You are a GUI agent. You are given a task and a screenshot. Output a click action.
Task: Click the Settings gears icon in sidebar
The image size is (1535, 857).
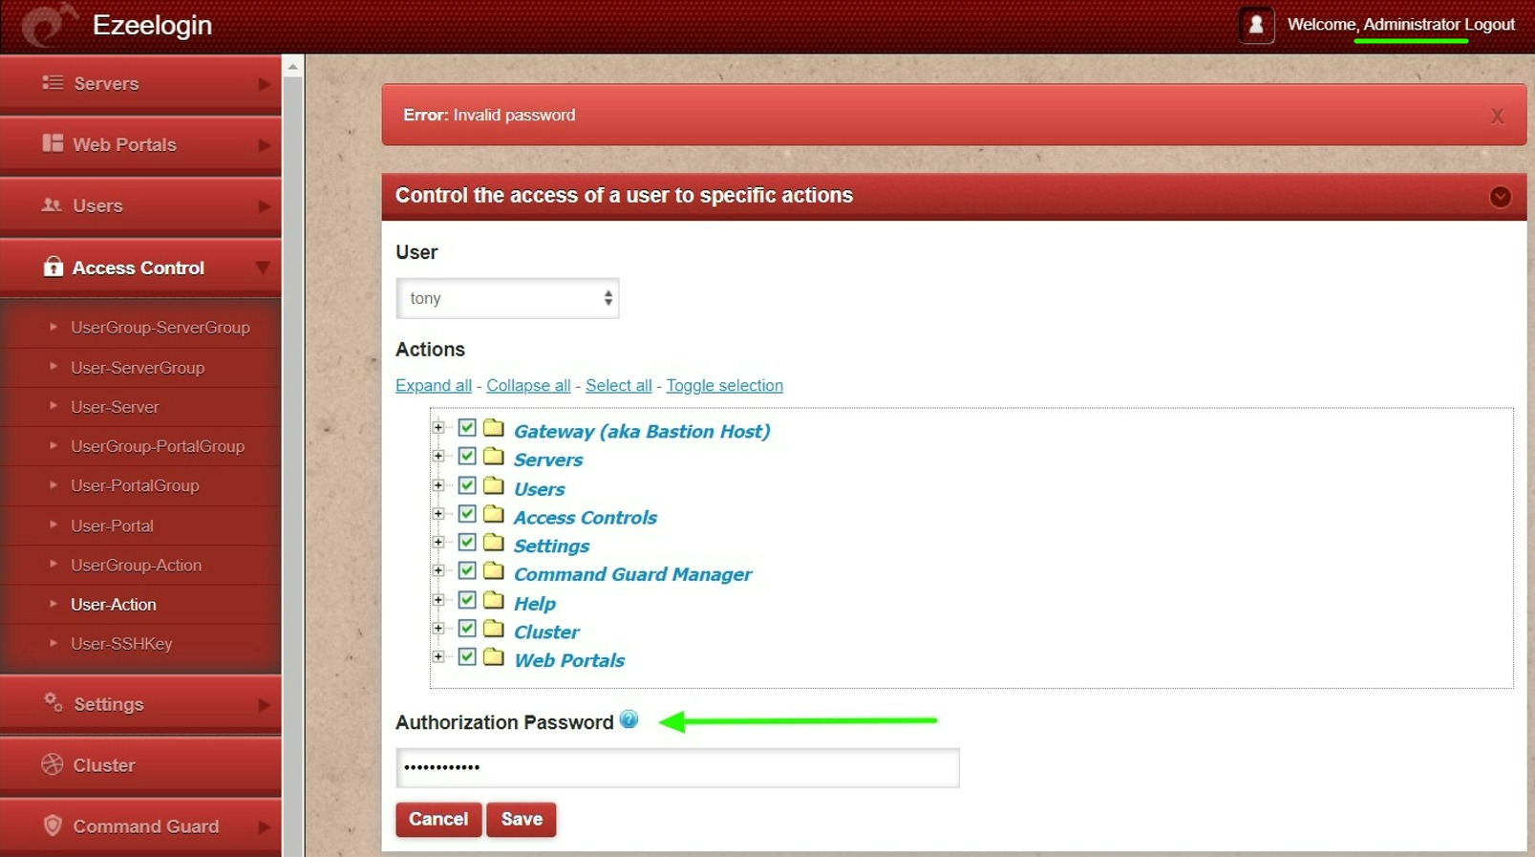pyautogui.click(x=53, y=704)
